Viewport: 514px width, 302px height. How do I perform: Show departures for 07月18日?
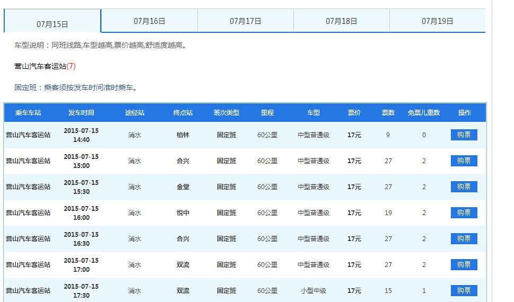coord(341,21)
